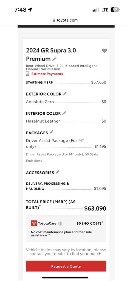Tap the lock icon in address bar
Viewport: 130px width, 281px height.
point(54,20)
